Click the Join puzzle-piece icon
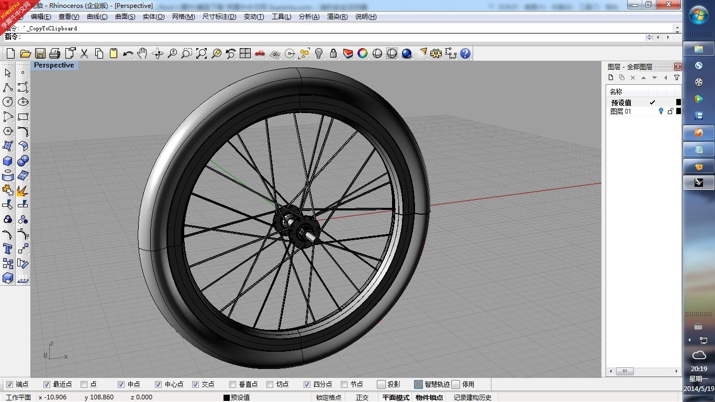Image resolution: width=715 pixels, height=402 pixels. click(x=8, y=190)
